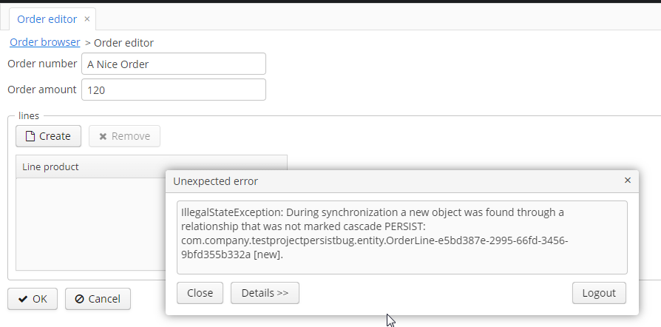Focus the Order amount input field

(173, 90)
